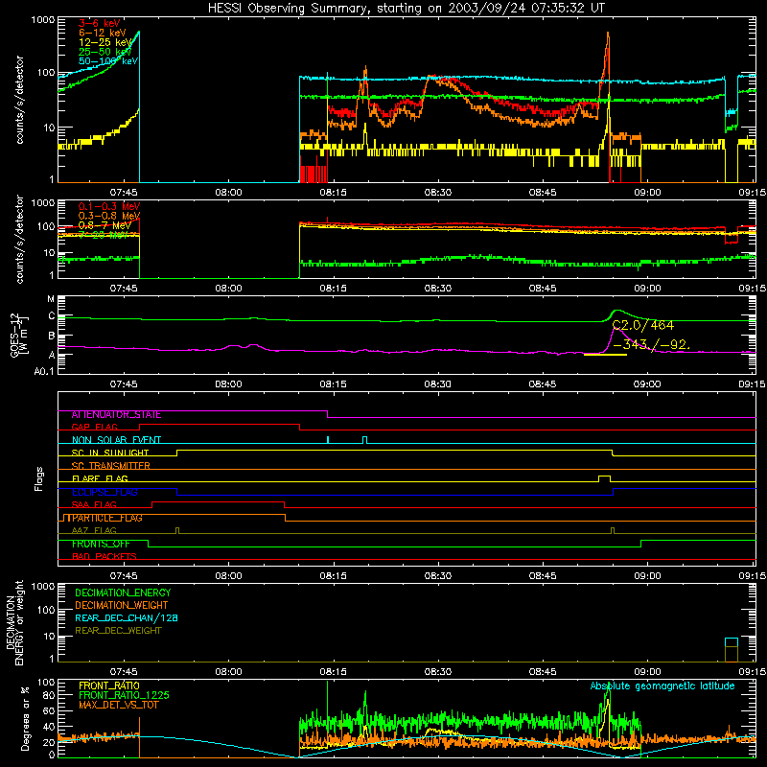Click the yellow 12-25 keV legend label
The width and height of the screenshot is (767, 767).
105,42
